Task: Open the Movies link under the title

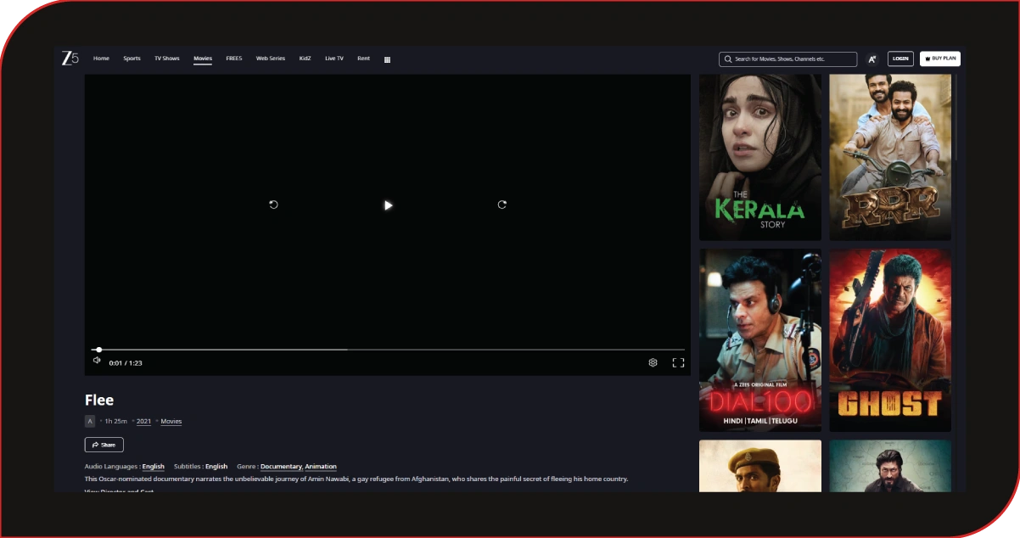Action: [x=171, y=421]
